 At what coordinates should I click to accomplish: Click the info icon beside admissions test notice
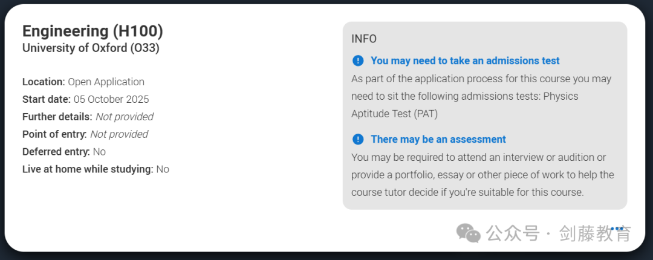[x=358, y=61]
